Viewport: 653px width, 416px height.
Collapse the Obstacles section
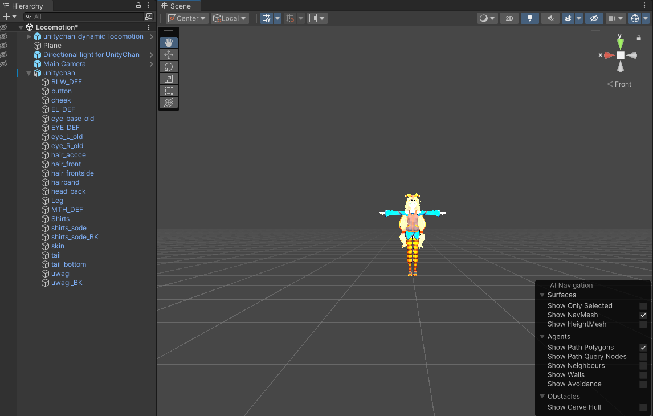pyautogui.click(x=542, y=397)
